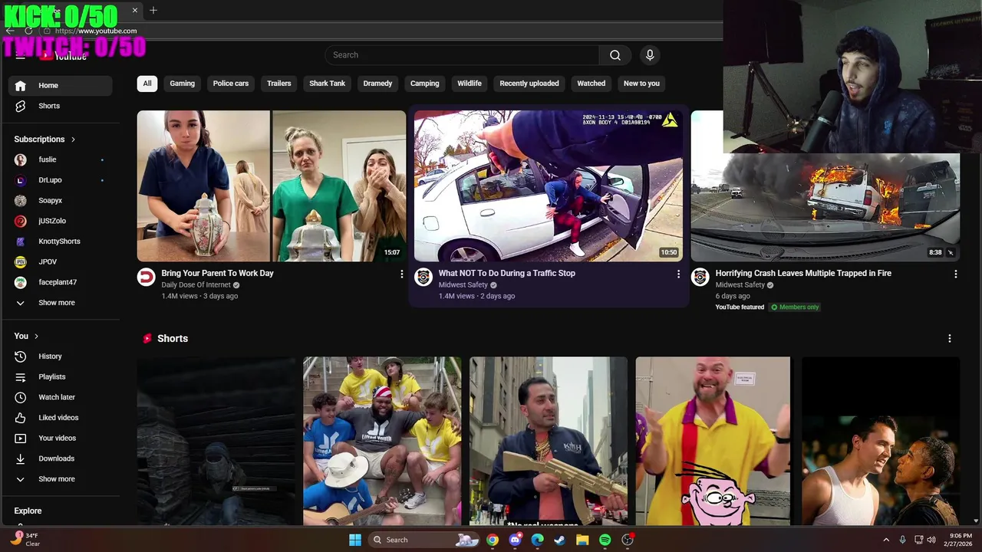
Task: Click Midwest Safety avatar beside Traffic Stop video
Action: point(423,277)
